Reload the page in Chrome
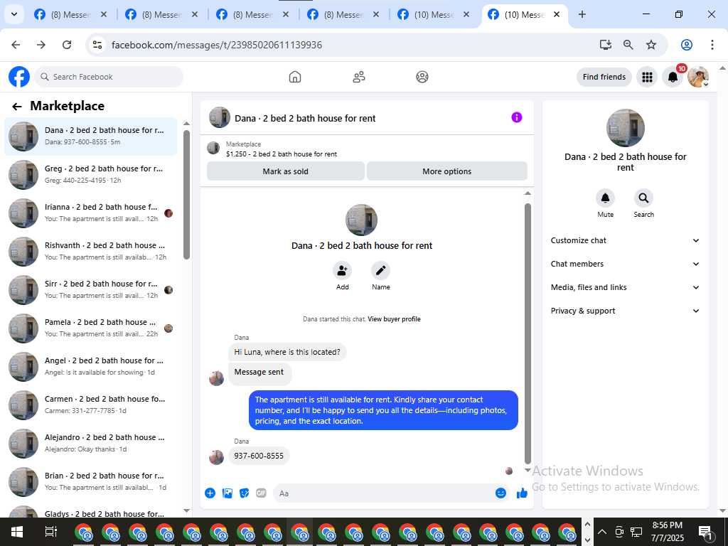 click(x=67, y=45)
